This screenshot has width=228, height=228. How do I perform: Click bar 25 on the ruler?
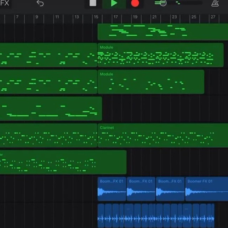pyautogui.click(x=194, y=17)
